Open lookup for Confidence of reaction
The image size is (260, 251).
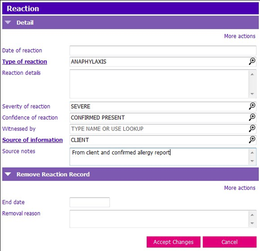pyautogui.click(x=252, y=118)
